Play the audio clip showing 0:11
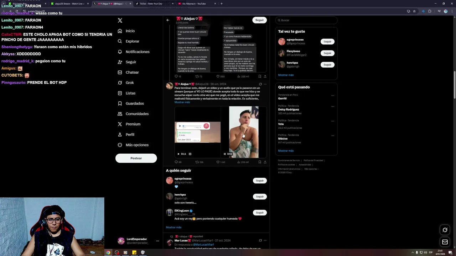 pyautogui.click(x=178, y=154)
